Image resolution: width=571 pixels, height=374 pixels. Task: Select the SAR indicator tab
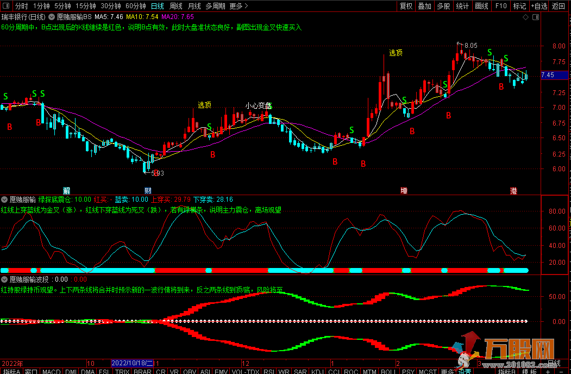pyautogui.click(x=300, y=371)
